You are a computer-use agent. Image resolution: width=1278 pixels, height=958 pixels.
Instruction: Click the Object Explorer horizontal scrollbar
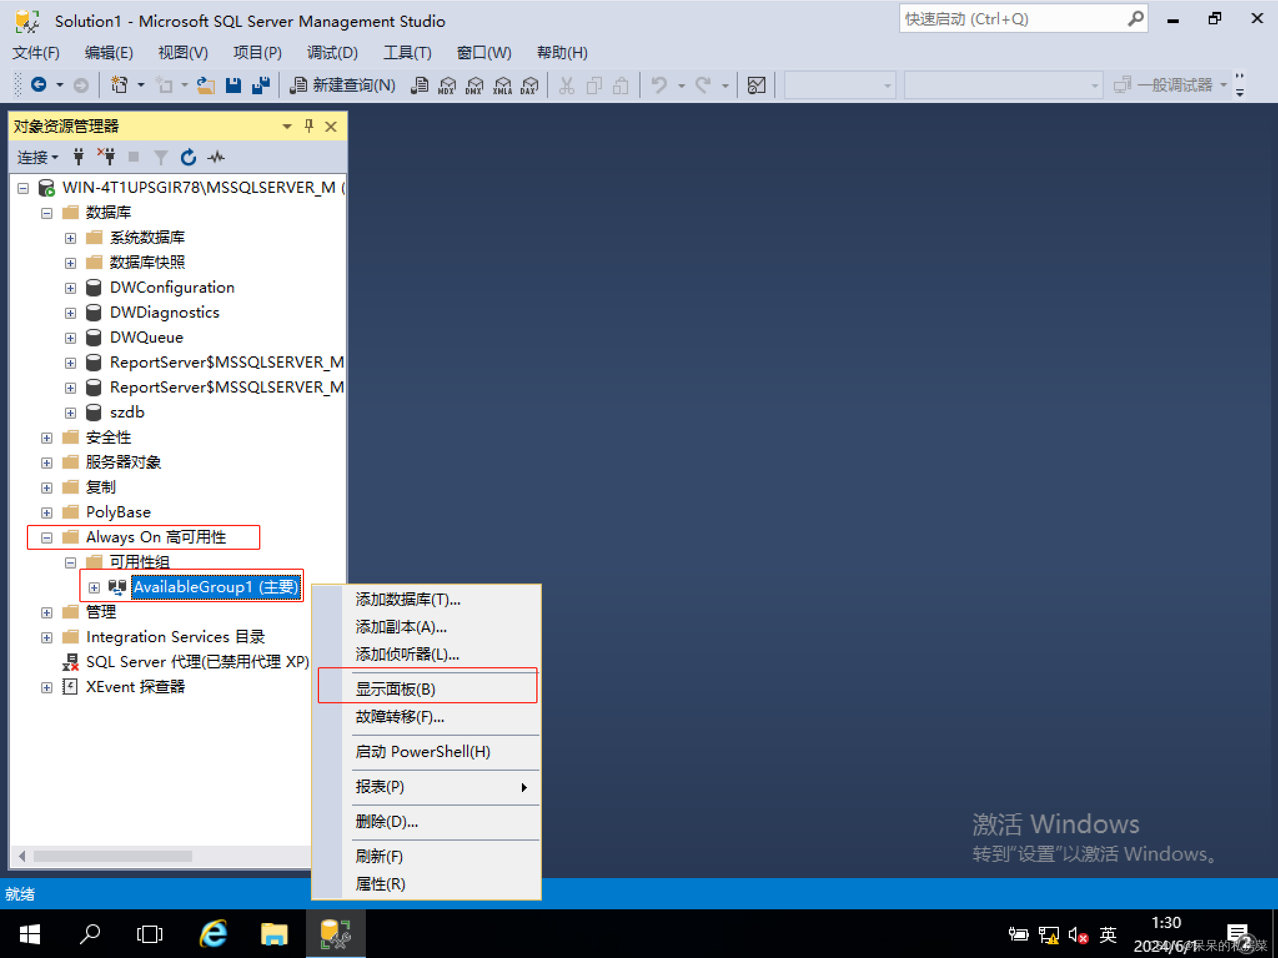112,856
